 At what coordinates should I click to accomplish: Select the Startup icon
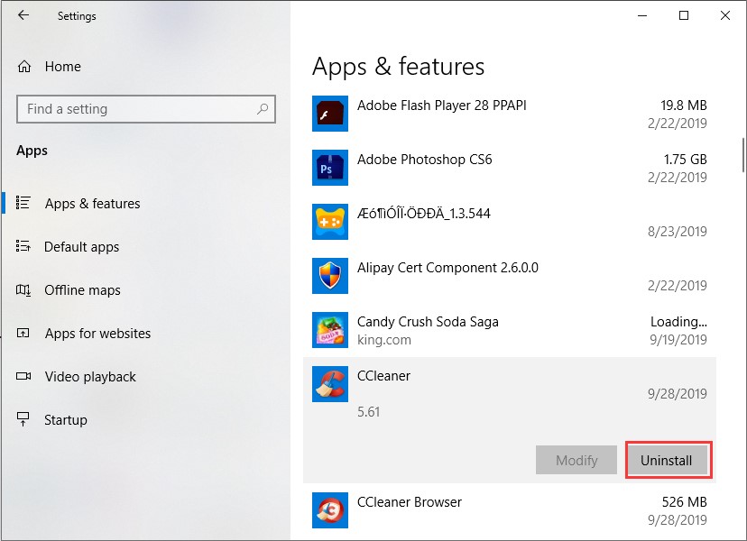pyautogui.click(x=23, y=419)
